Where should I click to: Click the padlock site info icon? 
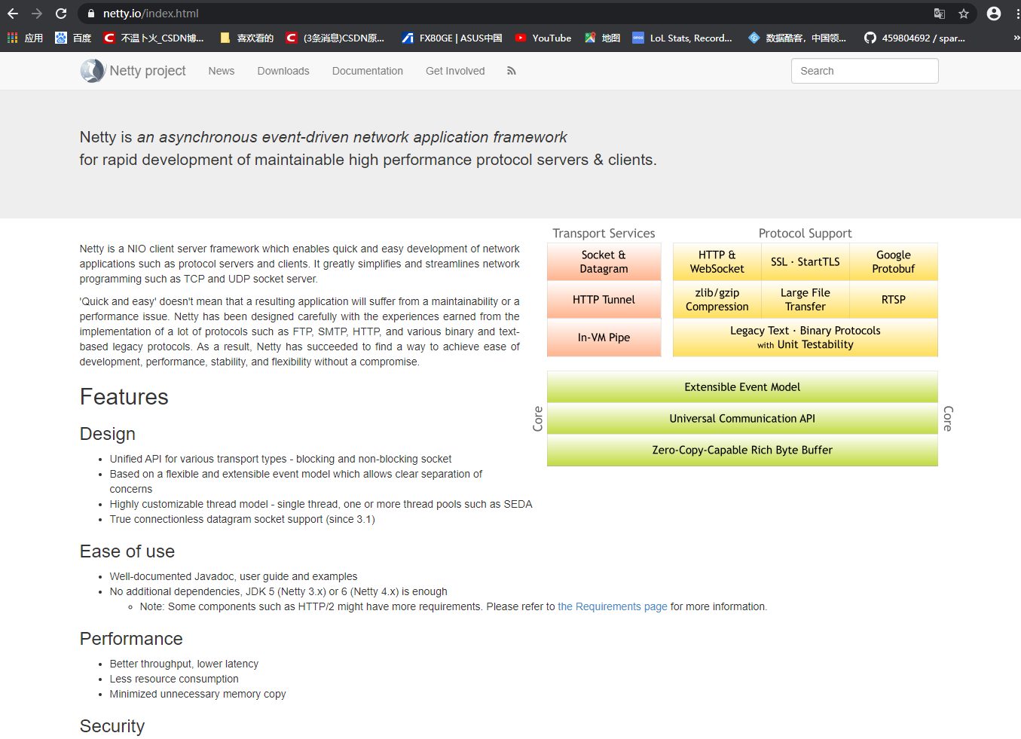click(x=90, y=14)
